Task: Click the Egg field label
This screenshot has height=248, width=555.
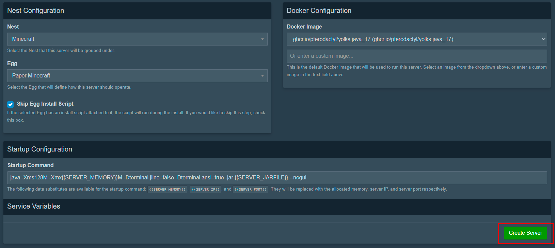Action: 12,64
